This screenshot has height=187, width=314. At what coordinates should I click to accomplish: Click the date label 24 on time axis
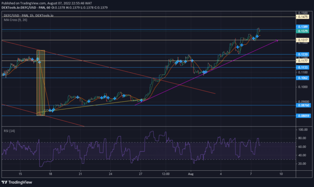pyautogui.click(x=110, y=174)
